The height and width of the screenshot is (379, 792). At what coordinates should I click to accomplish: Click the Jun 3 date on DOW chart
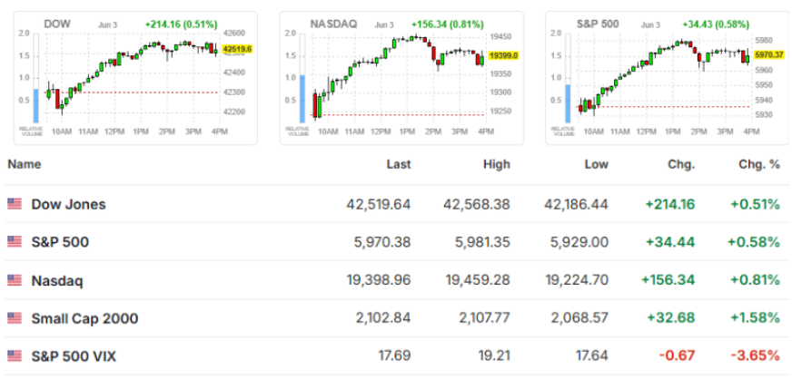[x=105, y=24]
